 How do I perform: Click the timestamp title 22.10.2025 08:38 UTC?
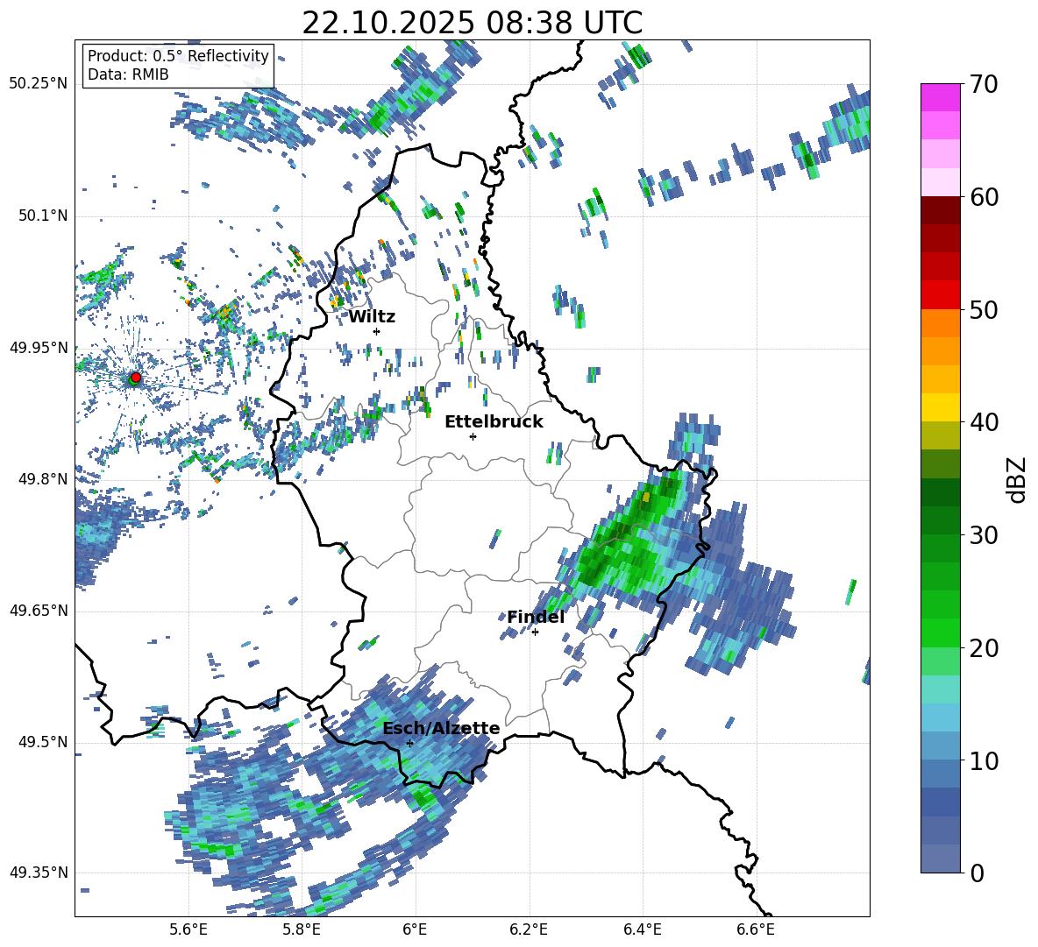472,23
